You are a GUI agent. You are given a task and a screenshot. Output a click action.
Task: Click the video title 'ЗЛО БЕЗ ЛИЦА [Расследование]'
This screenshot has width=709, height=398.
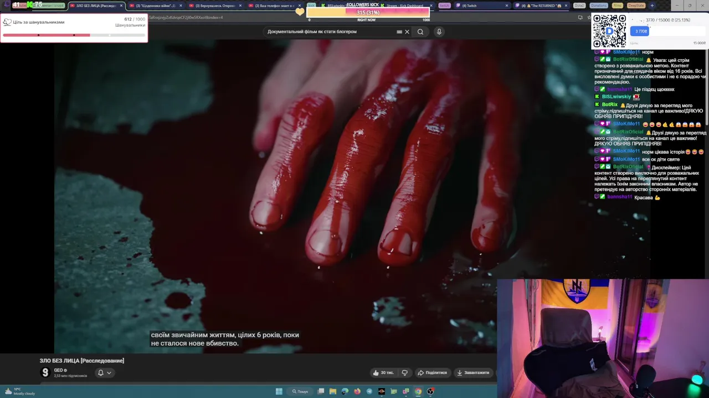[82, 360]
